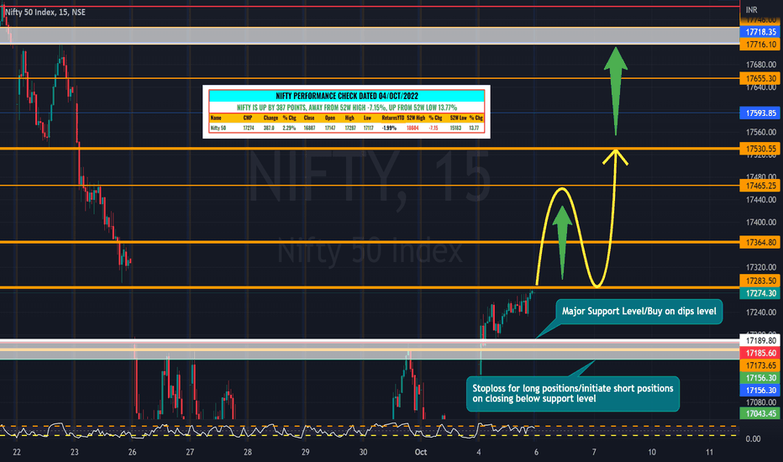Click date 23 on the time axis

click(75, 452)
